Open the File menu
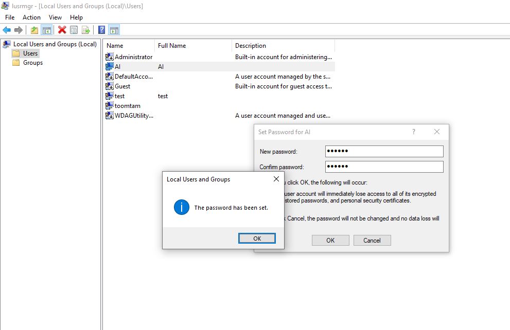Image resolution: width=510 pixels, height=330 pixels. 10,17
